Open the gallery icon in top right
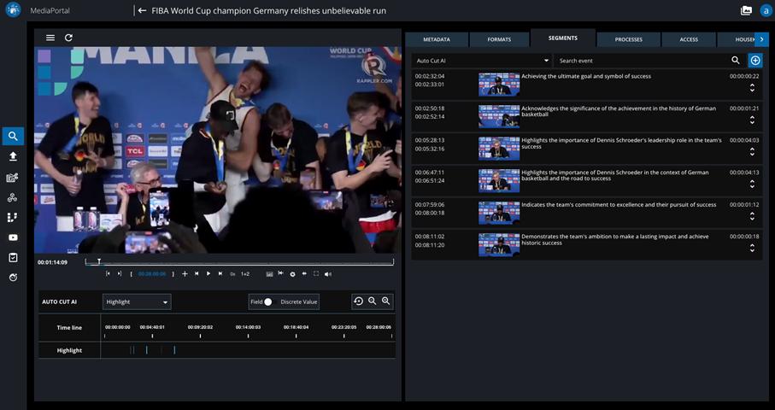Screen dimensions: 775x410 746,11
